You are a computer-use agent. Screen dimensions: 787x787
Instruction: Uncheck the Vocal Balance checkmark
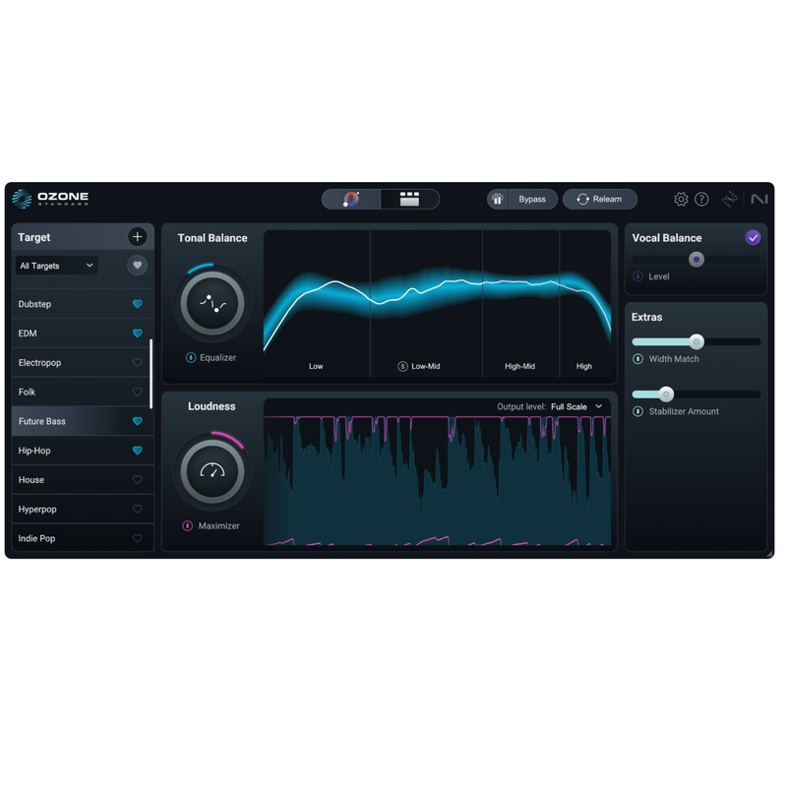point(753,237)
